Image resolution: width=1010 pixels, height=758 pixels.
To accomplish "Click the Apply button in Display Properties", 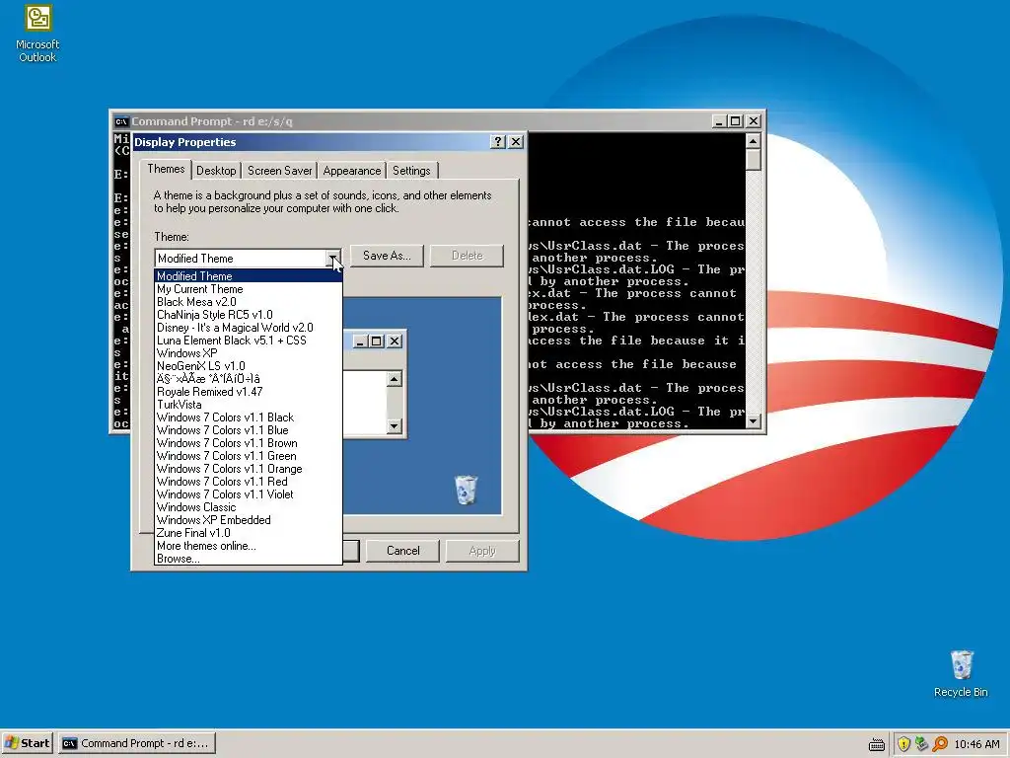I will pyautogui.click(x=481, y=551).
